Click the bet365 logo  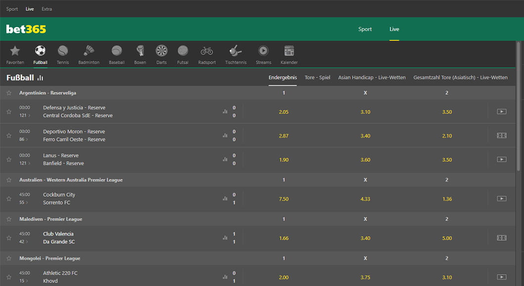[x=26, y=29]
